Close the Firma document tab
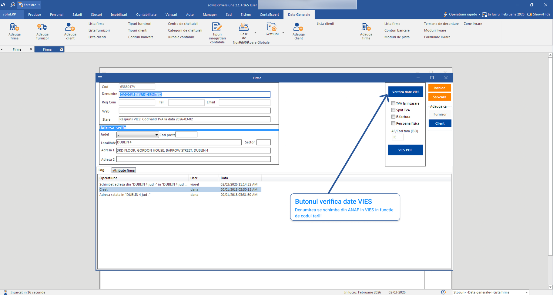 click(61, 49)
